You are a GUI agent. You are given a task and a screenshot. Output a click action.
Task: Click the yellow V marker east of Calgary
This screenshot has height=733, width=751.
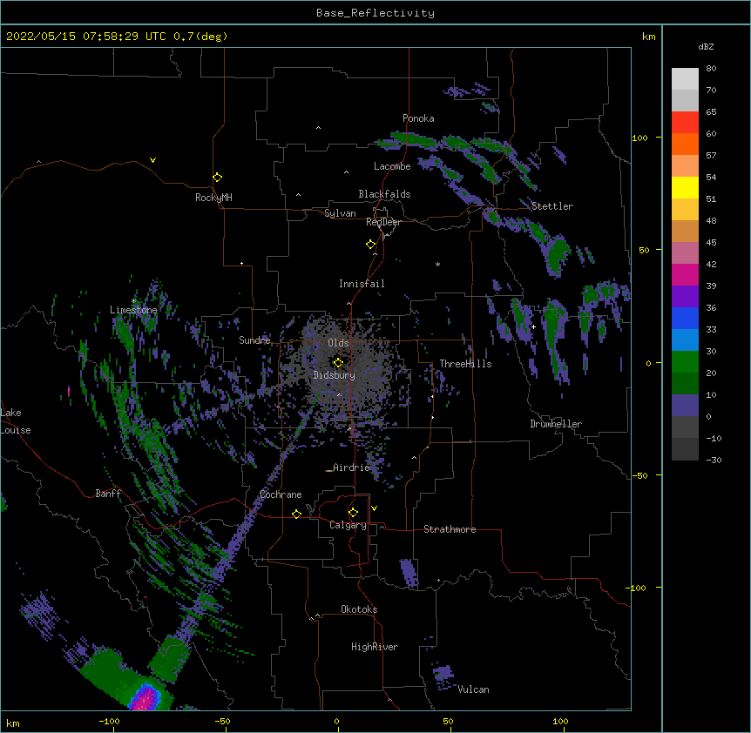374,508
